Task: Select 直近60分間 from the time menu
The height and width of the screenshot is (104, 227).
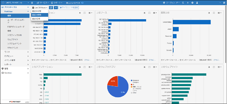Action: point(40,11)
